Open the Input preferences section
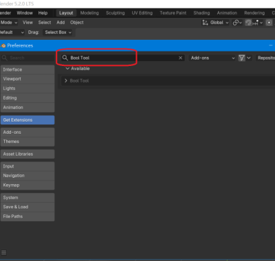This screenshot has width=275, height=261. (x=27, y=166)
